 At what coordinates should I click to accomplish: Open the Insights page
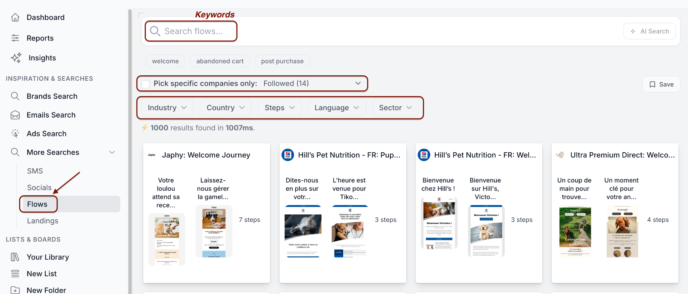(42, 58)
